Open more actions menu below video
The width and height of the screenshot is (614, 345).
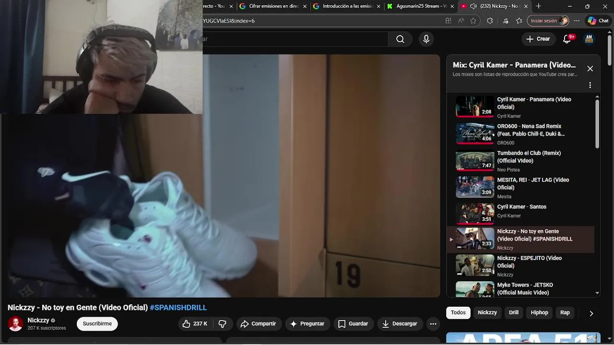[x=433, y=324]
